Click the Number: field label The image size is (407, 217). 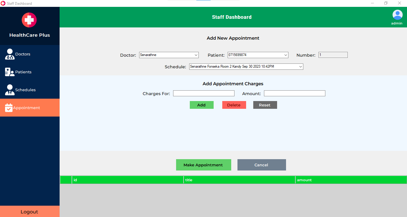tap(306, 55)
